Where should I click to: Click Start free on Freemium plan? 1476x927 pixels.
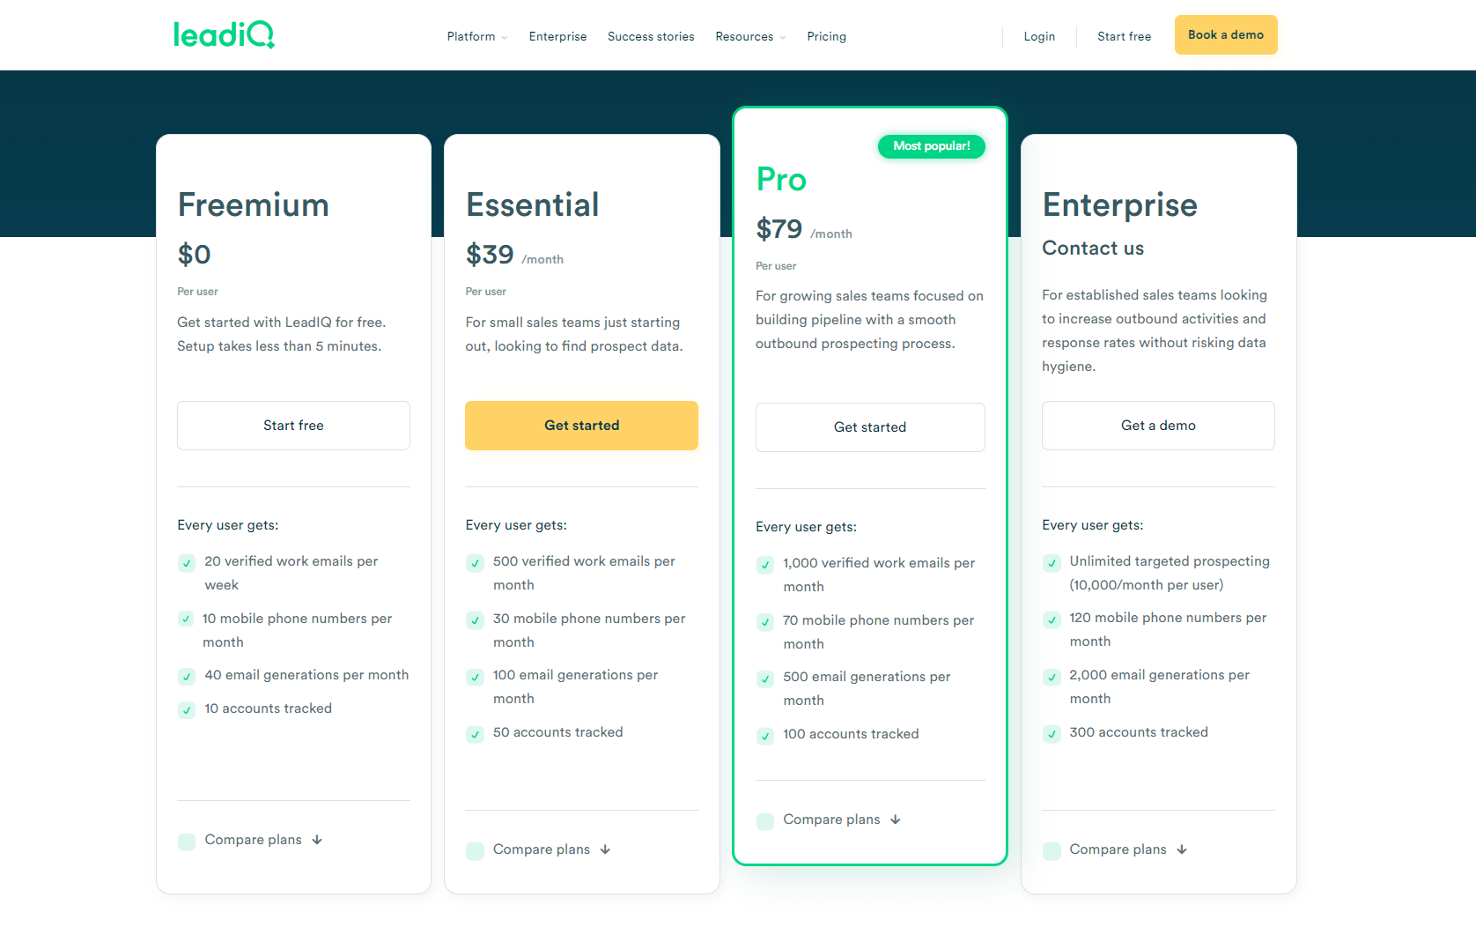coord(293,426)
